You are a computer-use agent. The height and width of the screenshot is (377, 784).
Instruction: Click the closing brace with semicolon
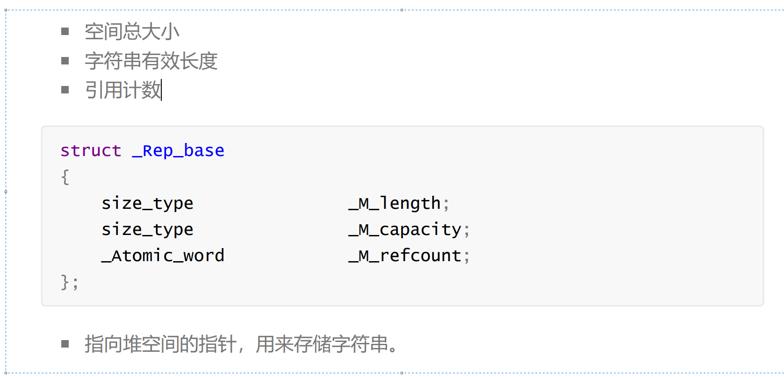coord(70,282)
